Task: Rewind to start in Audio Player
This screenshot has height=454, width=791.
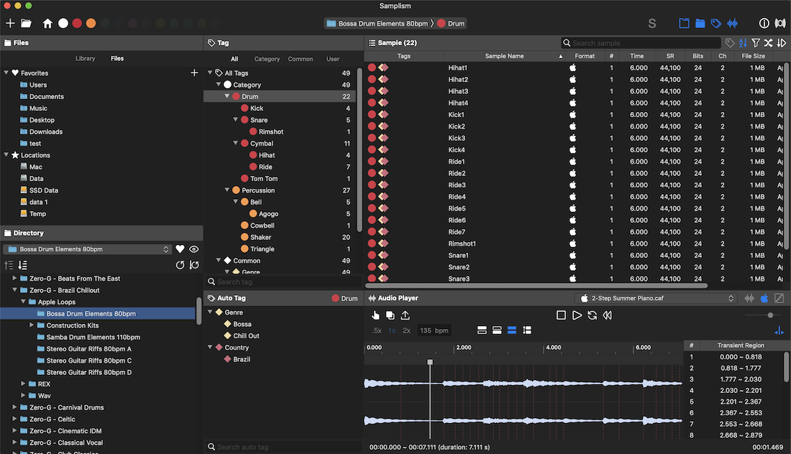Action: [608, 315]
